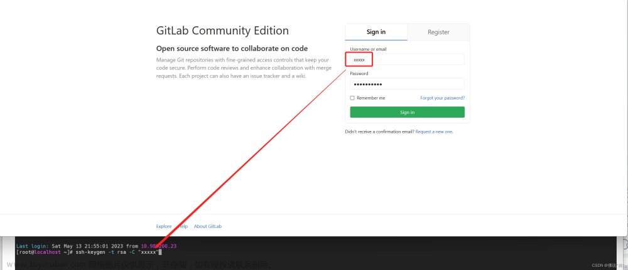Submit with the green Sign in button

(408, 112)
